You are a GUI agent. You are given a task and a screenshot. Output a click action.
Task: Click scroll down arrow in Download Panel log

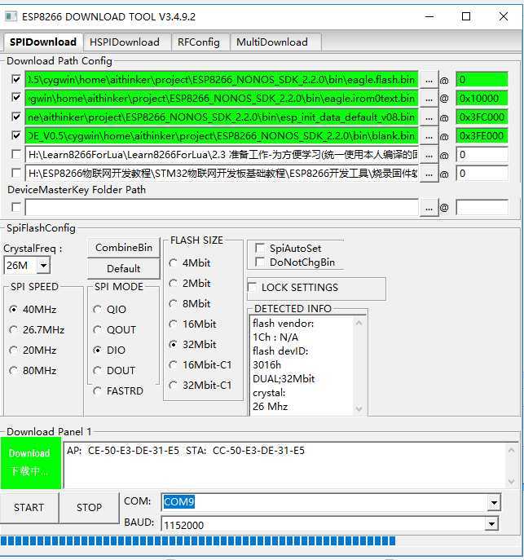click(x=512, y=482)
